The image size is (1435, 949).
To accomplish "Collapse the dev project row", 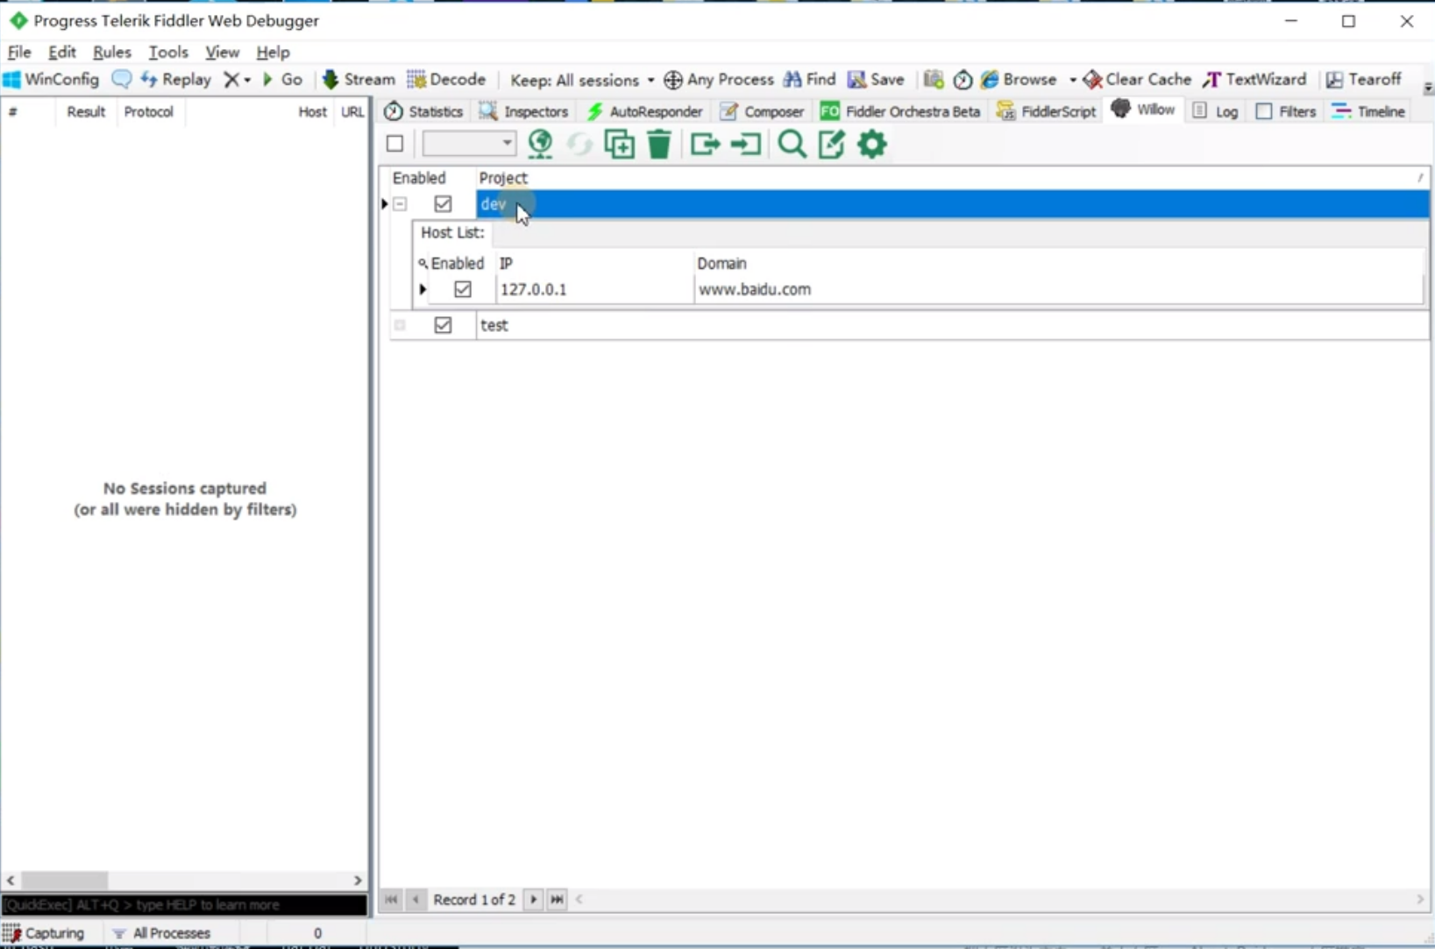I will (x=401, y=204).
